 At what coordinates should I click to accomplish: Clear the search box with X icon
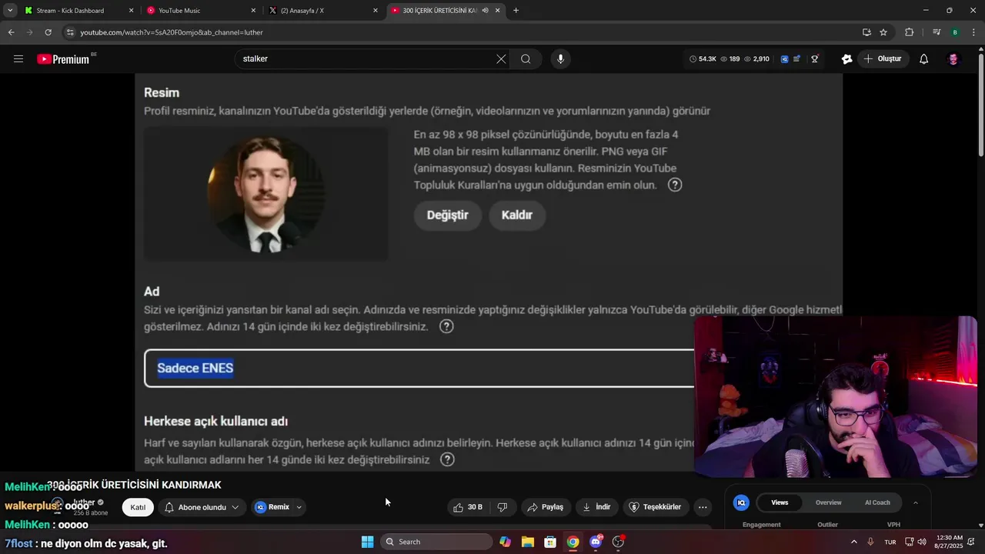501,58
